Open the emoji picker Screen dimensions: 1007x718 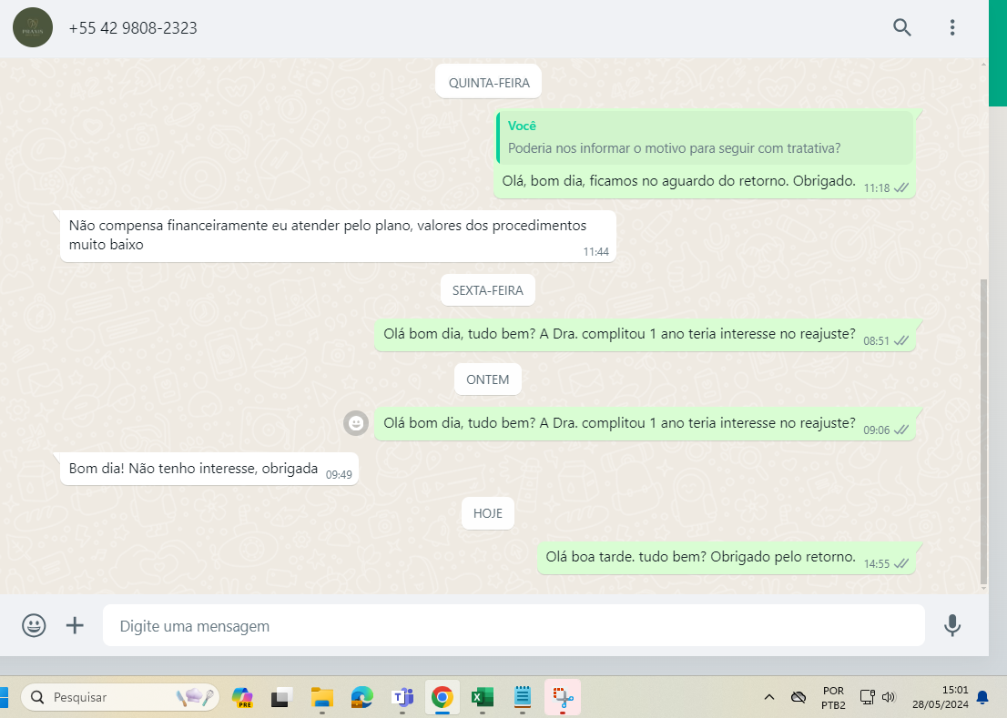pos(34,625)
